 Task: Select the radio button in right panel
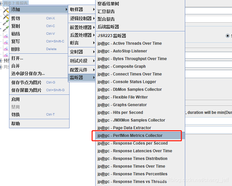(228, 36)
